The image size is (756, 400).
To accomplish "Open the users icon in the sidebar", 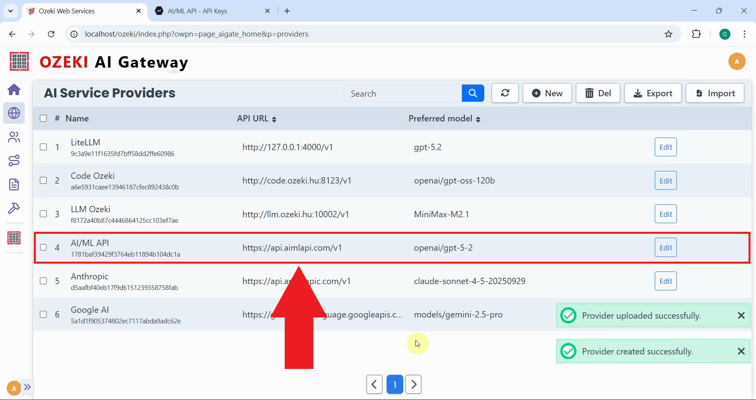I will point(14,137).
